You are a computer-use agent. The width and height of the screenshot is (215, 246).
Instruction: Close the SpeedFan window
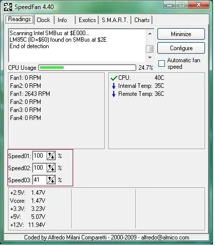coord(199,5)
